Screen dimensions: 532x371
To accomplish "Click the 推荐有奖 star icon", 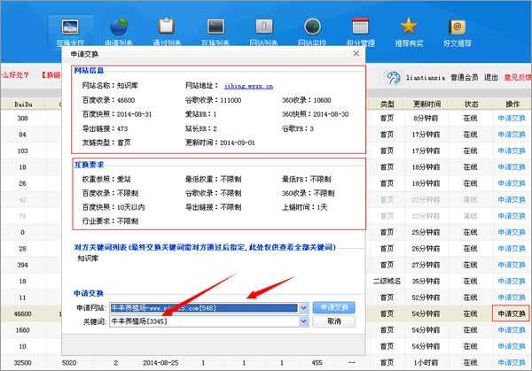I will 409,31.
